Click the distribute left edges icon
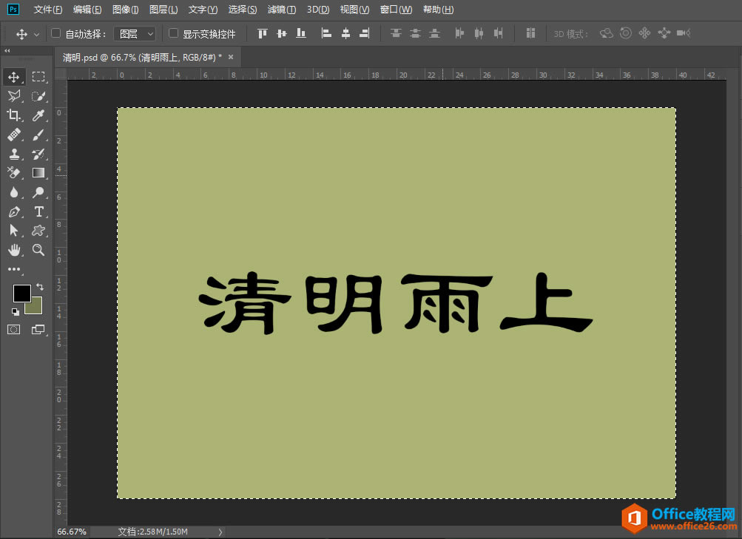Screen dimensions: 742x539 [x=459, y=33]
